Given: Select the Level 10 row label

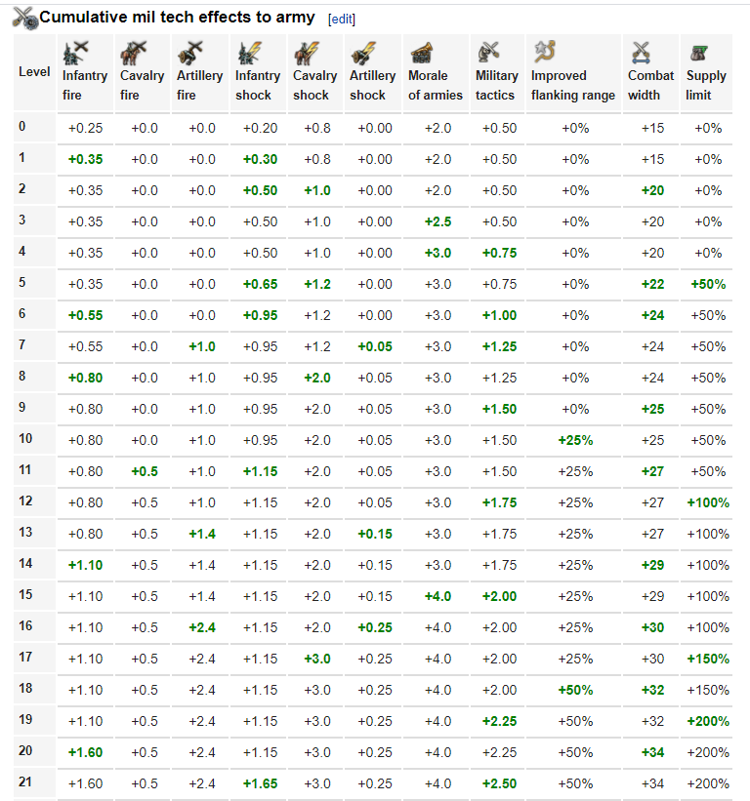Looking at the screenshot, I should (x=26, y=439).
